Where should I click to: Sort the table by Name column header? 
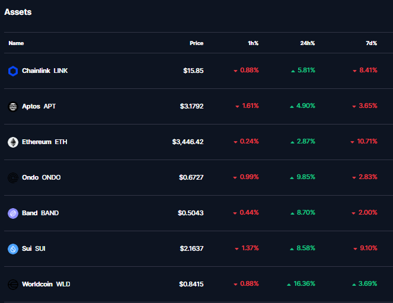tap(16, 43)
